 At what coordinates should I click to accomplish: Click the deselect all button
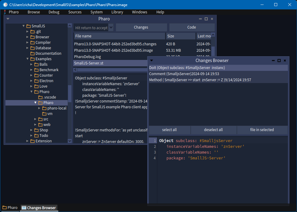pos(213,130)
